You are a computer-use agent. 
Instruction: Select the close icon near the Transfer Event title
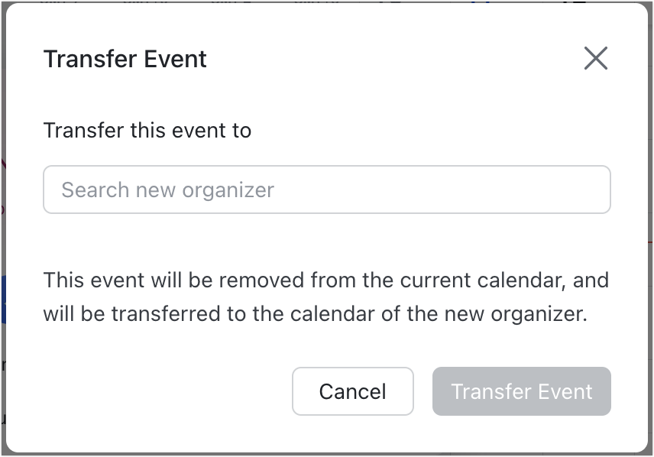597,57
